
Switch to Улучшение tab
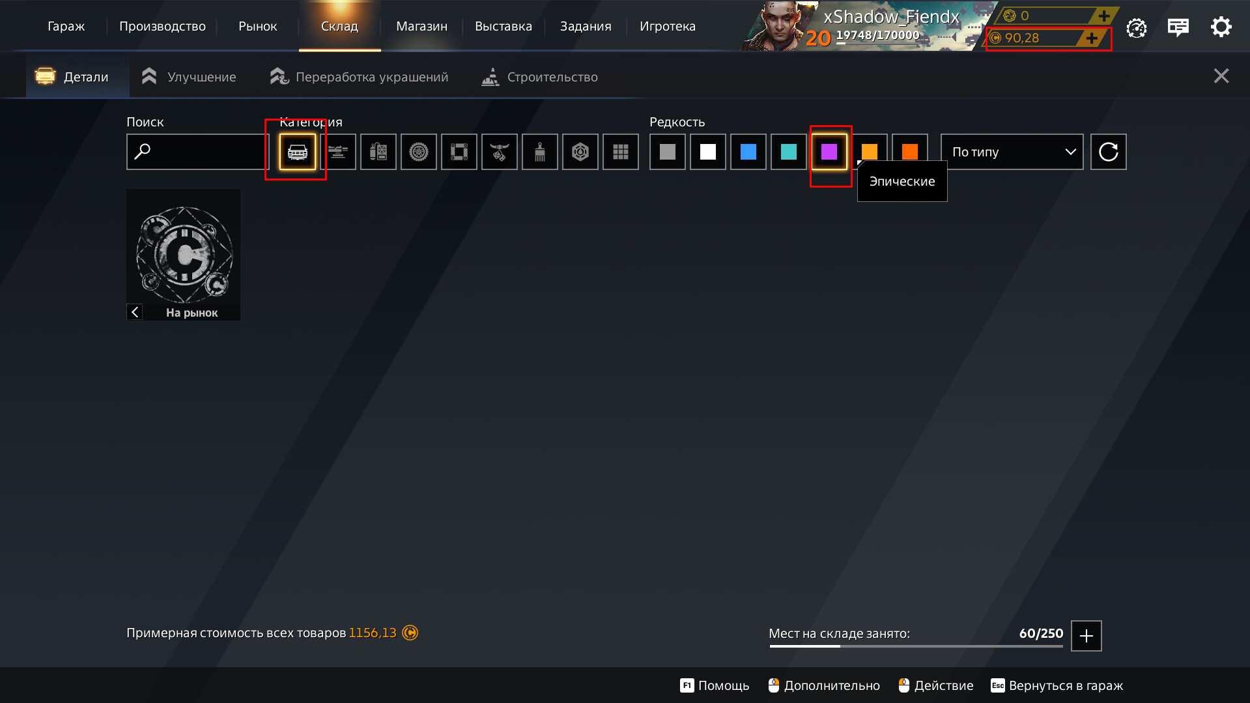(x=189, y=77)
